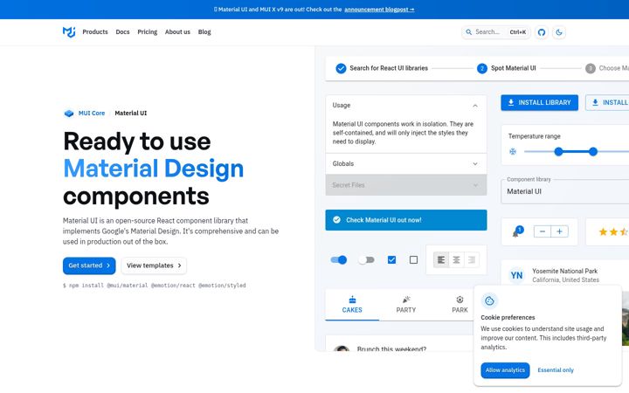Viewport: 629px width, 393px height.
Task: Tick the empty checkbox
Action: tap(413, 260)
